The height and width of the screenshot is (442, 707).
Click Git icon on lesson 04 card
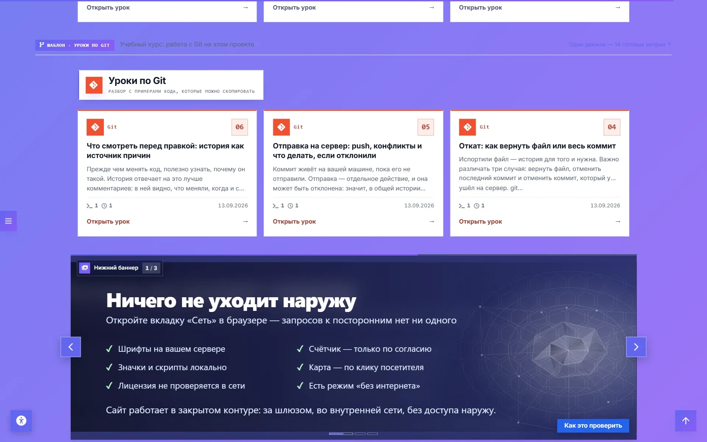point(467,127)
